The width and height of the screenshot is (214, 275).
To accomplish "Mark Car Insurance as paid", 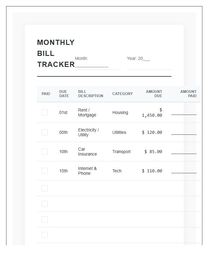I will [45, 152].
